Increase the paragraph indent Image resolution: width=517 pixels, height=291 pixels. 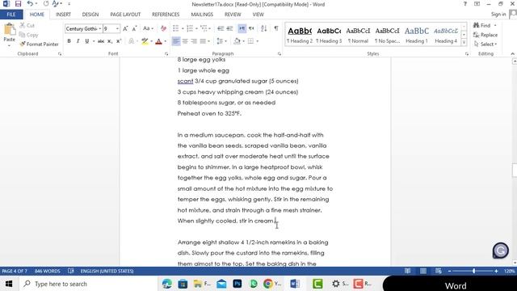pyautogui.click(x=229, y=29)
